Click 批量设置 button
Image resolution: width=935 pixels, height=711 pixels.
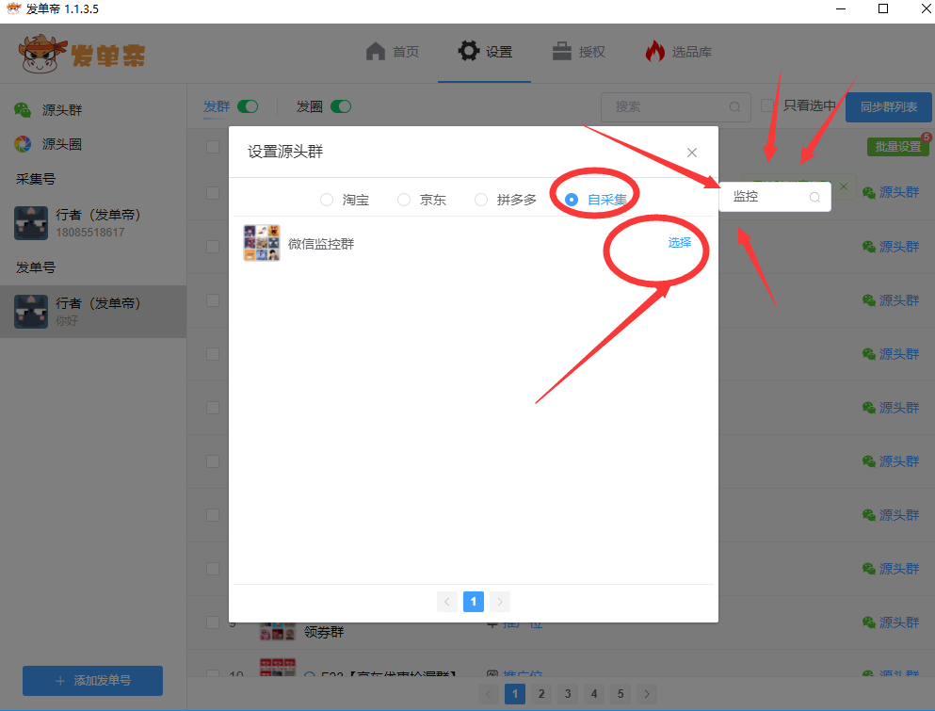[898, 147]
